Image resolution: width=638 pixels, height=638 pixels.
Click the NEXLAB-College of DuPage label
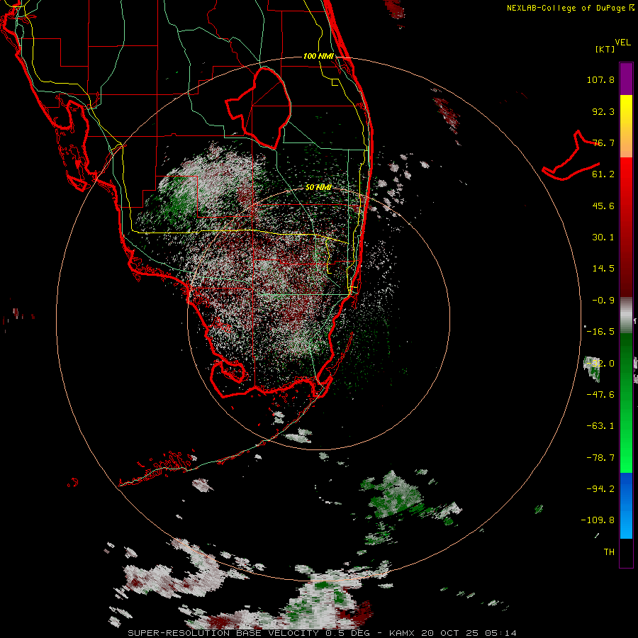pos(570,8)
